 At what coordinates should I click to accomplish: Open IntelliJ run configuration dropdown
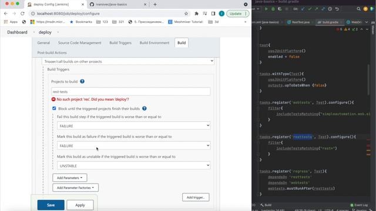tap(256, 9)
